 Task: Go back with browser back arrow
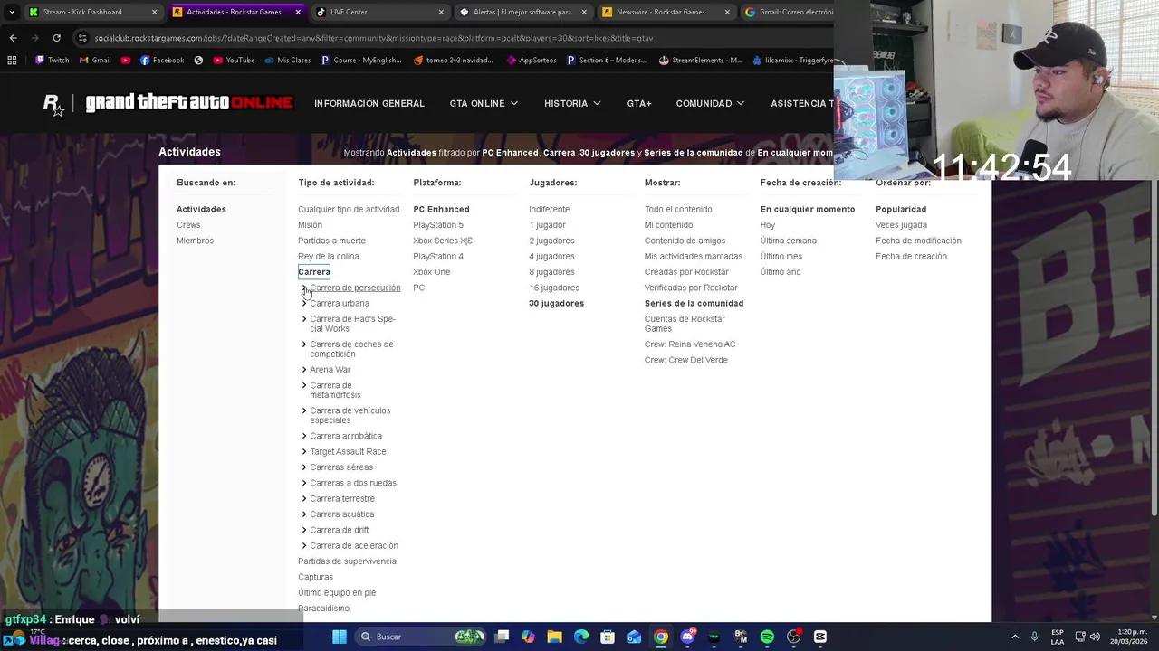13,38
